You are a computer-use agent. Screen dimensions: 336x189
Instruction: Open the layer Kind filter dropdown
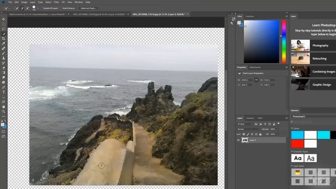coord(245,124)
